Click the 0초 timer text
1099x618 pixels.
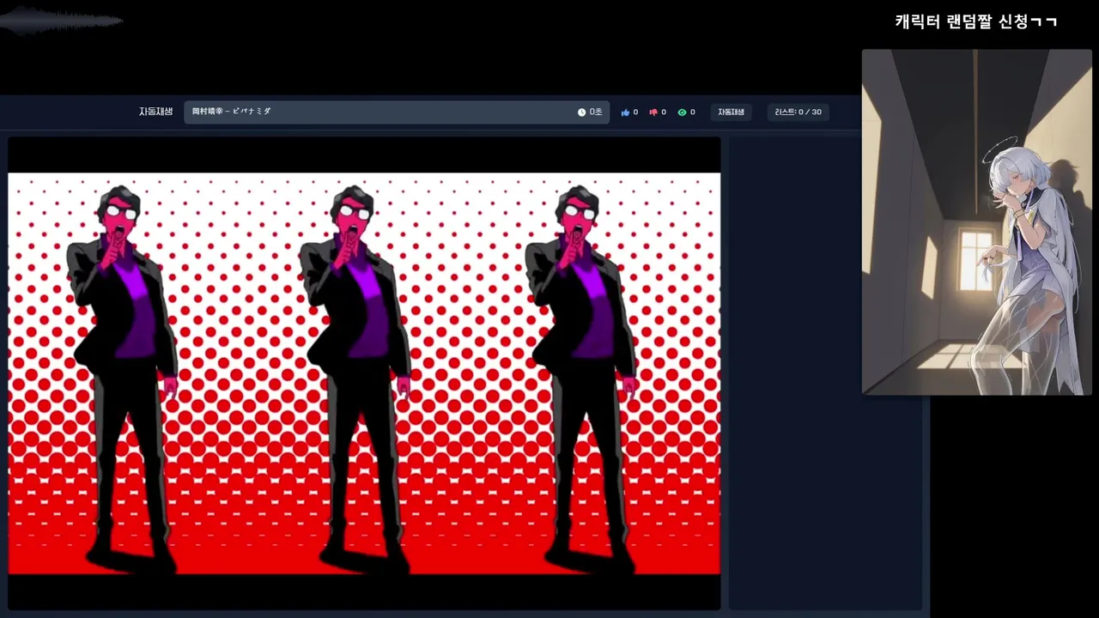[596, 112]
